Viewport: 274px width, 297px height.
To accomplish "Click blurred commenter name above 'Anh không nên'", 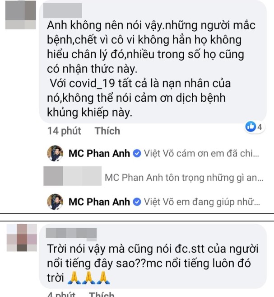I will click(x=63, y=10).
